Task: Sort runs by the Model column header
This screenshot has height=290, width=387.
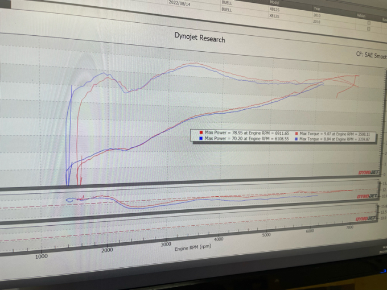Action: point(274,2)
